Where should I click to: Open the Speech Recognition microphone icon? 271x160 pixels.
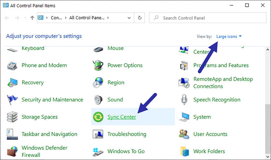(184, 100)
